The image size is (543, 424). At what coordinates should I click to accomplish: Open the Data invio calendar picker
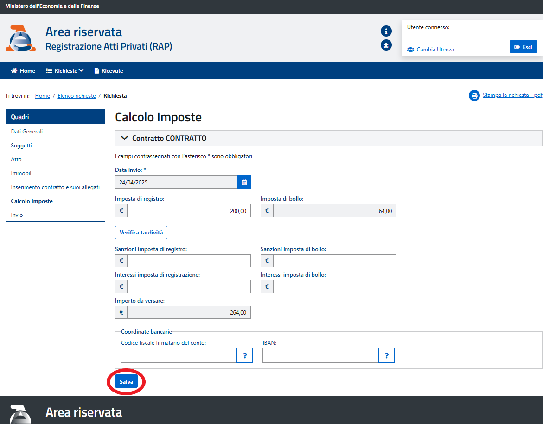244,182
